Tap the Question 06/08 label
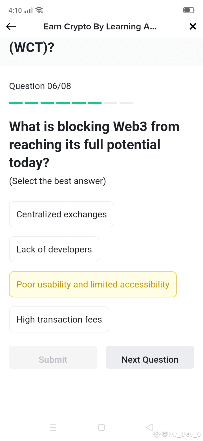The height and width of the screenshot is (441, 203). pos(40,86)
